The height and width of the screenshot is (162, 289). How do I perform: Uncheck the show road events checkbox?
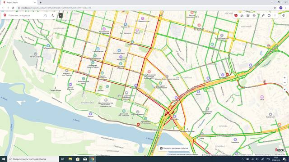pos(161,148)
